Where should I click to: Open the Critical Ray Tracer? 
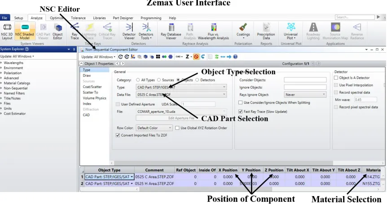[x=107, y=31]
